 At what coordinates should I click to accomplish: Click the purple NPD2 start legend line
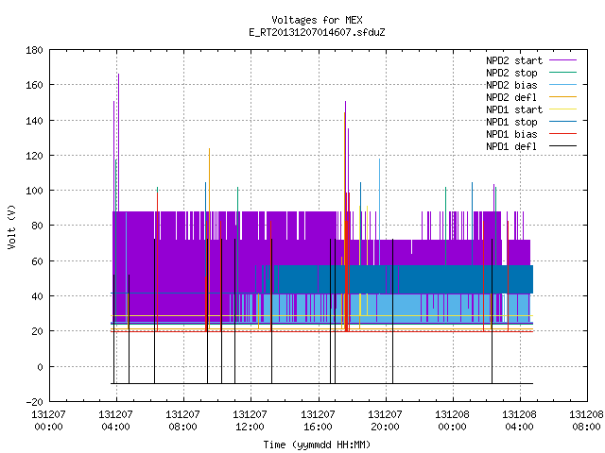point(562,60)
